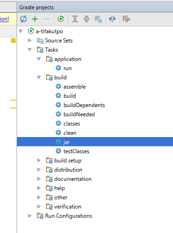Expand the Run Configurations node

30,216
